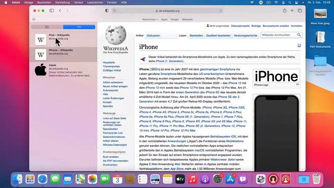Open Reminders from the Dock

(x=142, y=179)
